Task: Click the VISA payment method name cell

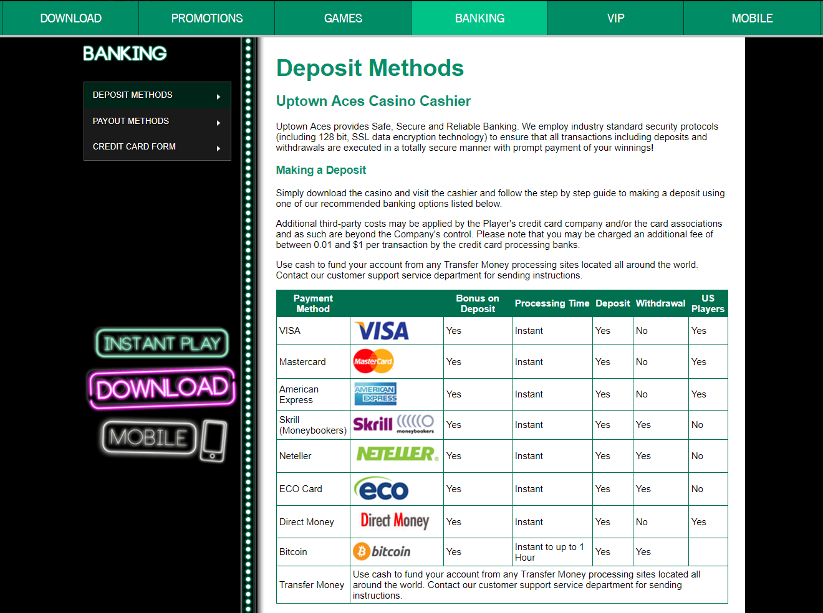Action: [313, 331]
